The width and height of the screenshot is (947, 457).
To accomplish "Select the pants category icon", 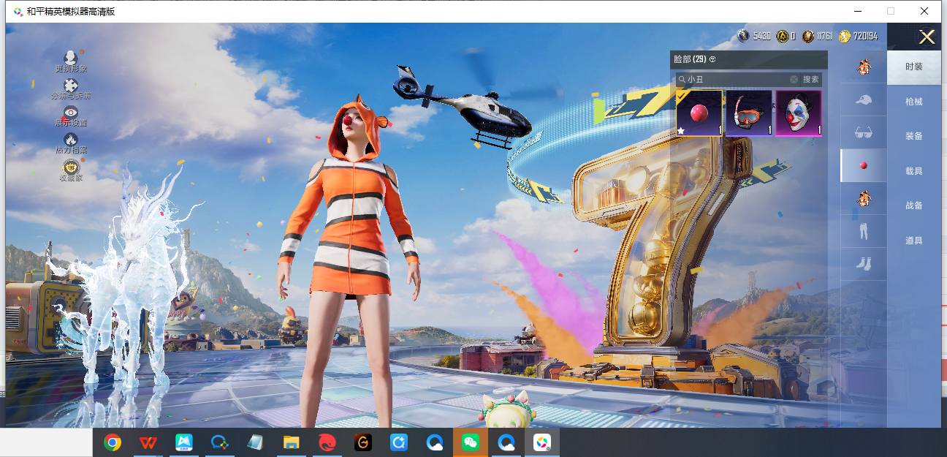I will 864,231.
